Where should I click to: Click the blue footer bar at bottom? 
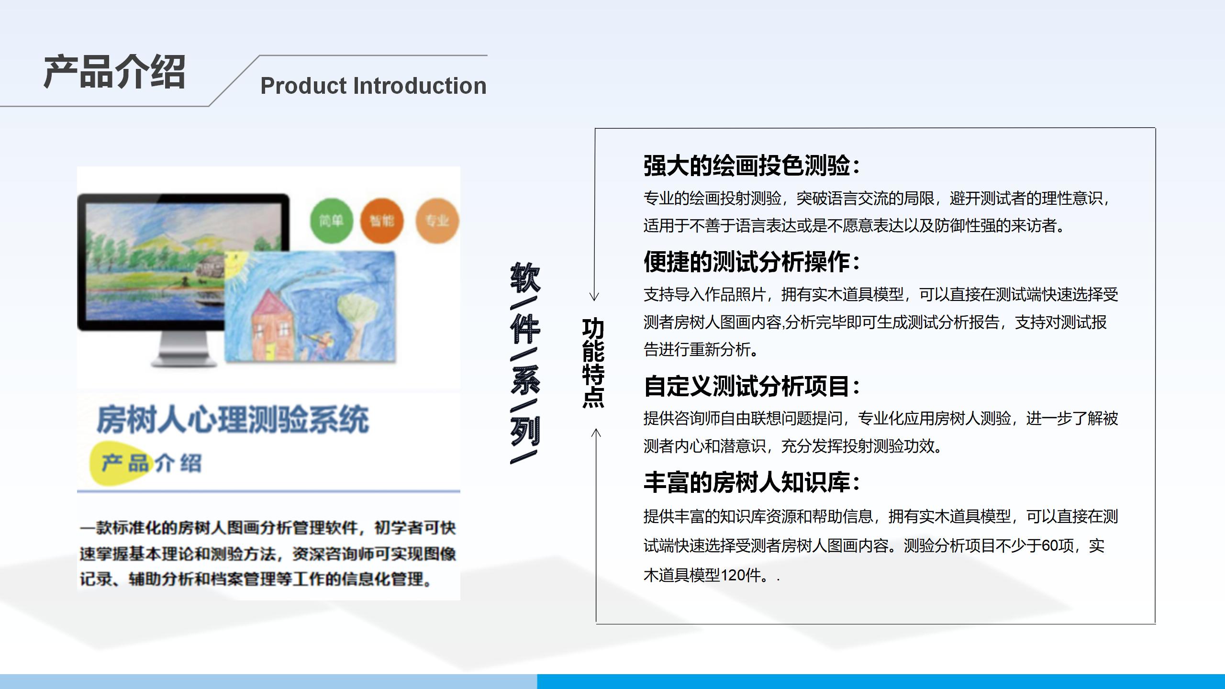tap(612, 681)
